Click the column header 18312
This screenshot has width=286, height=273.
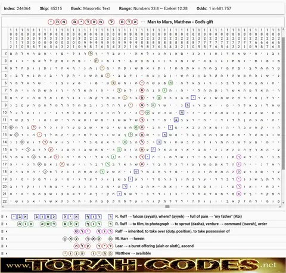[x=11, y=38]
